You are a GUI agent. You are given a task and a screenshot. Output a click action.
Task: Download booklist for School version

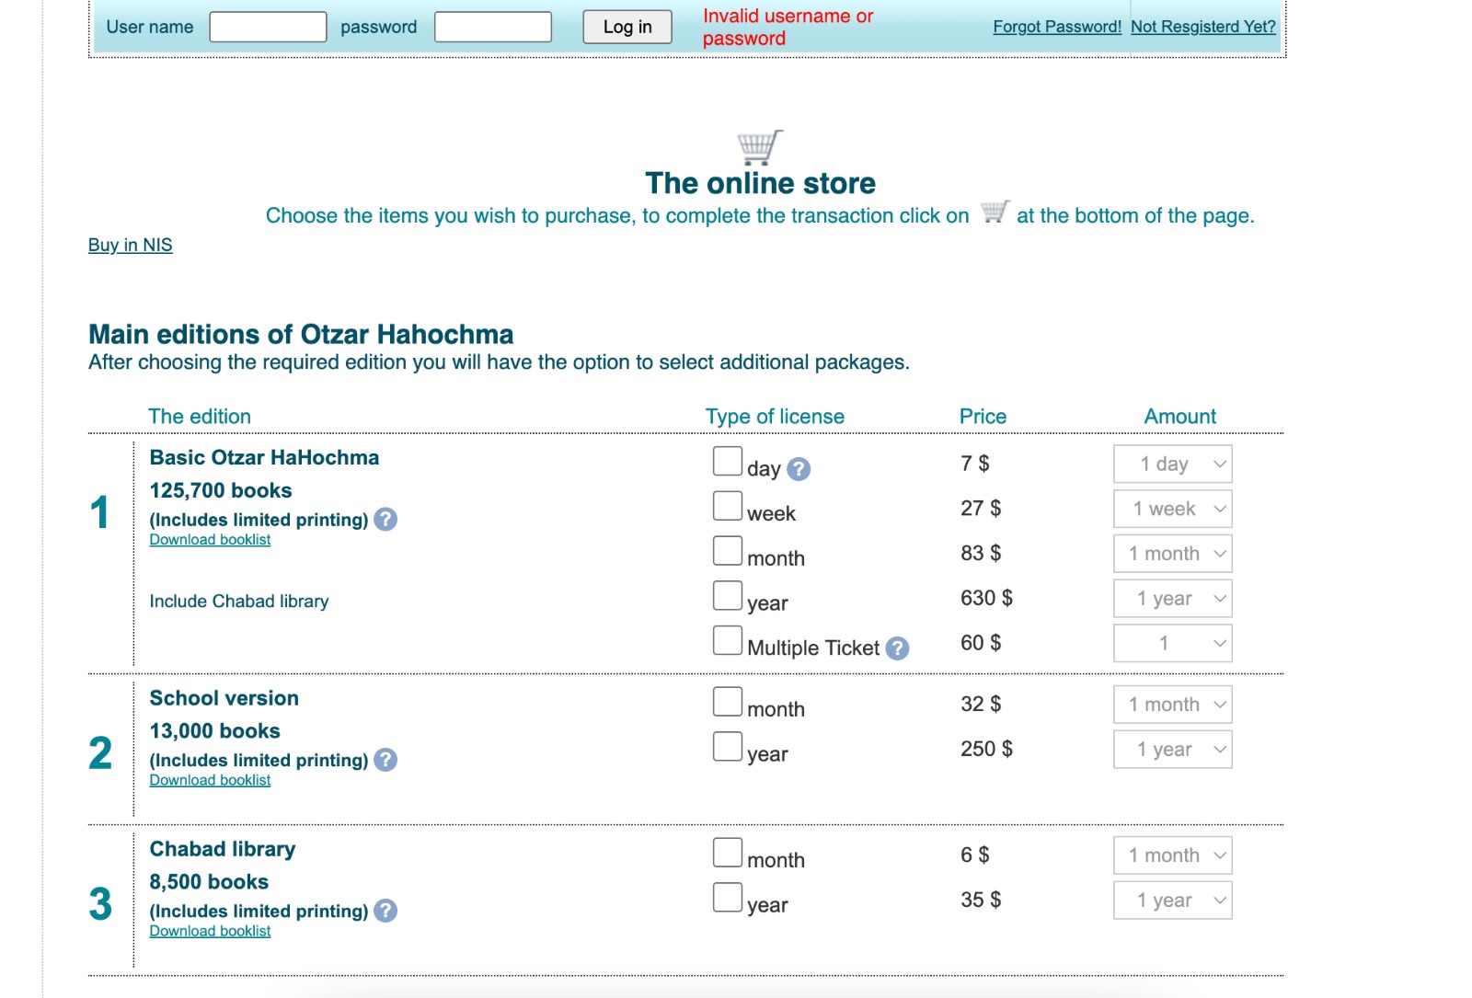tap(210, 780)
